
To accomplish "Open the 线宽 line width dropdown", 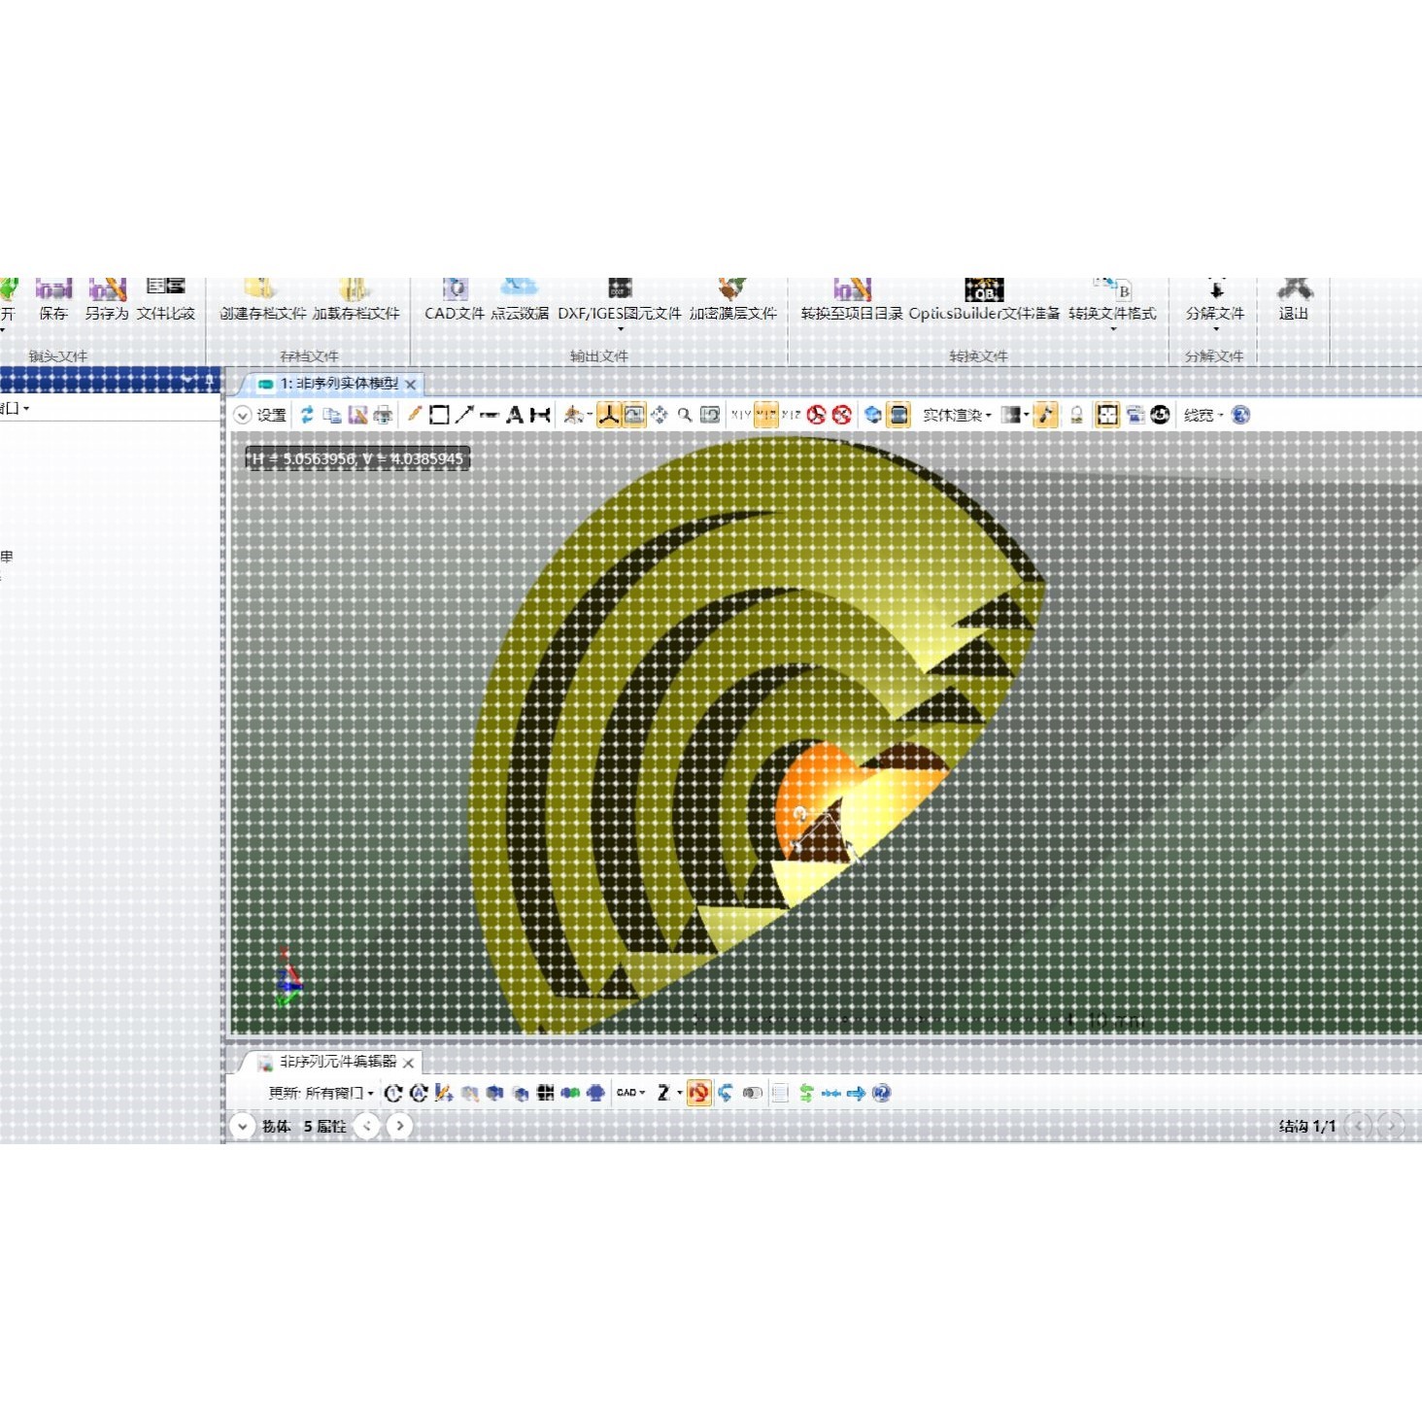I will (x=1203, y=415).
